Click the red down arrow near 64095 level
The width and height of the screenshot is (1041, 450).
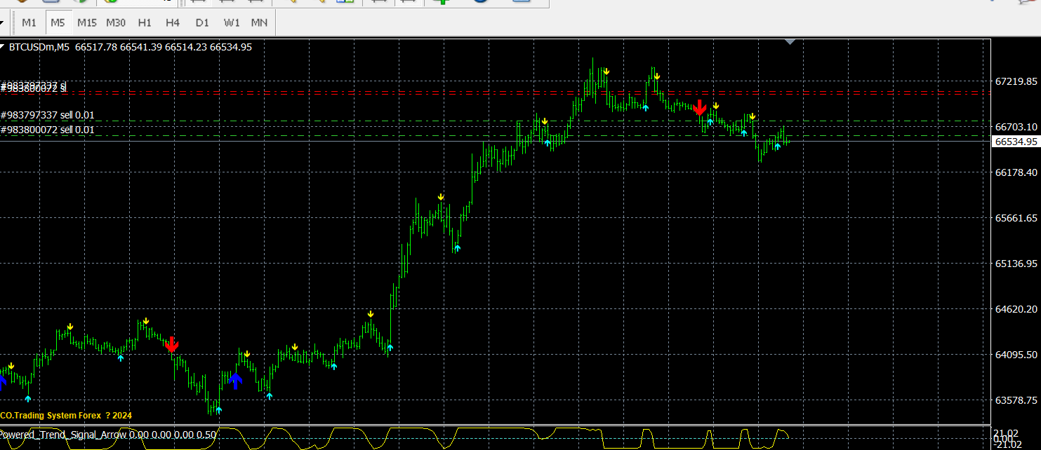point(172,343)
